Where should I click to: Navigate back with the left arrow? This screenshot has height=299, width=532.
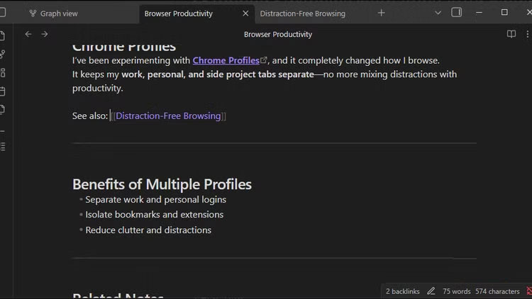pyautogui.click(x=28, y=34)
